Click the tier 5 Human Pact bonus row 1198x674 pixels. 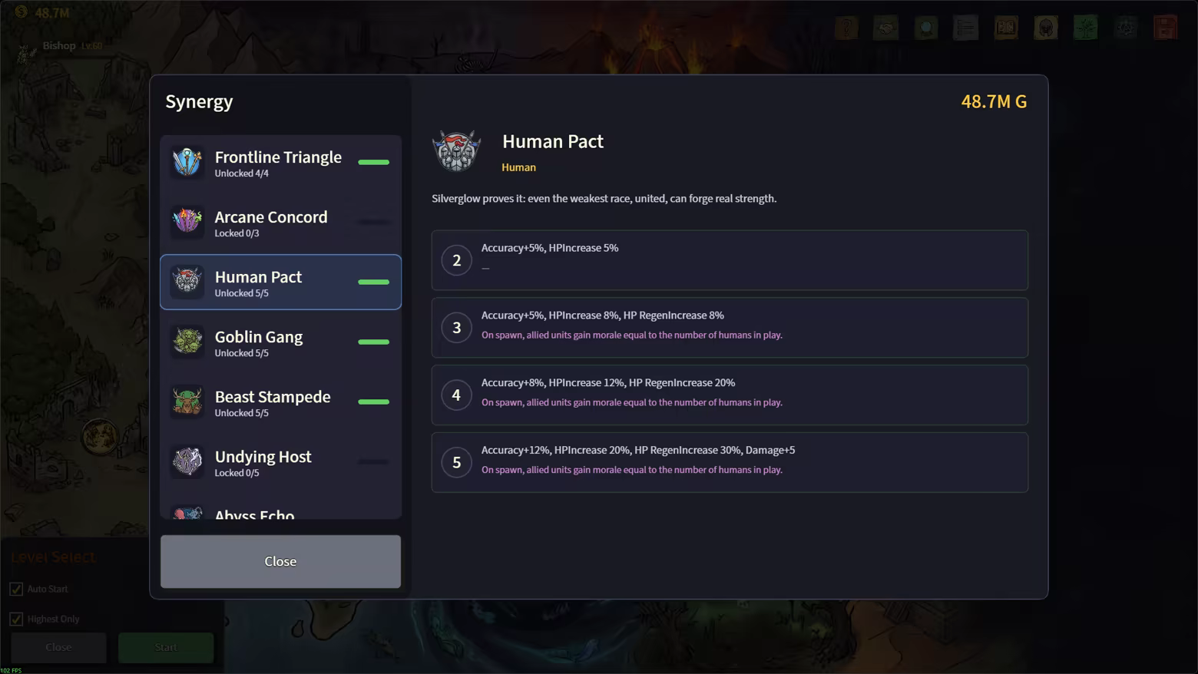pos(729,462)
